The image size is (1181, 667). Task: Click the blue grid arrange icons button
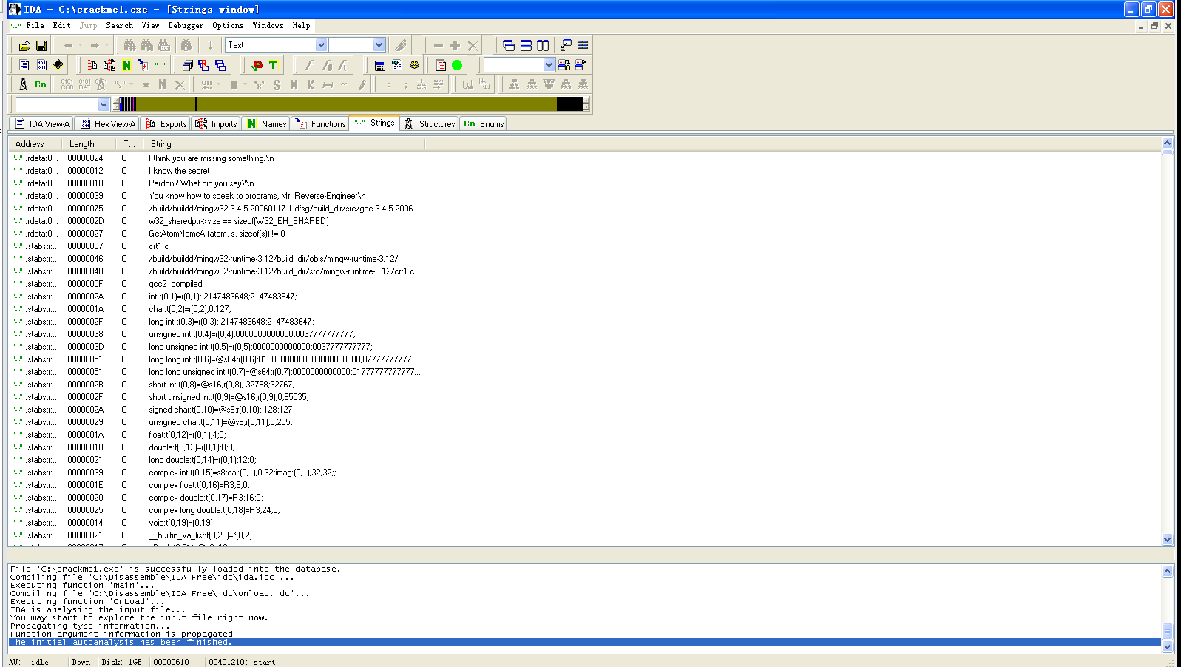583,46
